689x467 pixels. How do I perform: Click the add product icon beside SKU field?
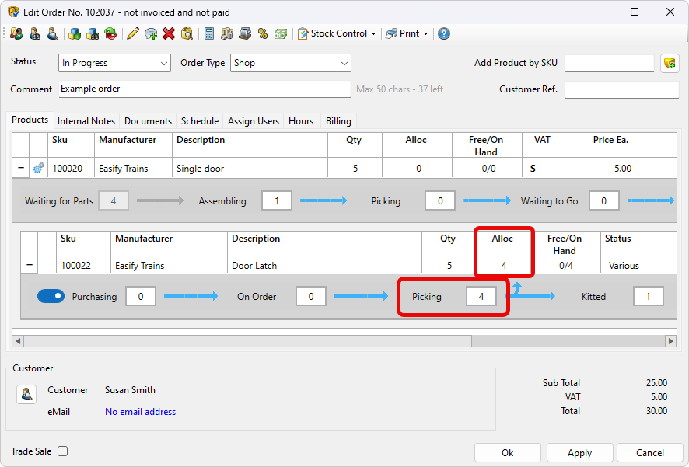tap(669, 64)
